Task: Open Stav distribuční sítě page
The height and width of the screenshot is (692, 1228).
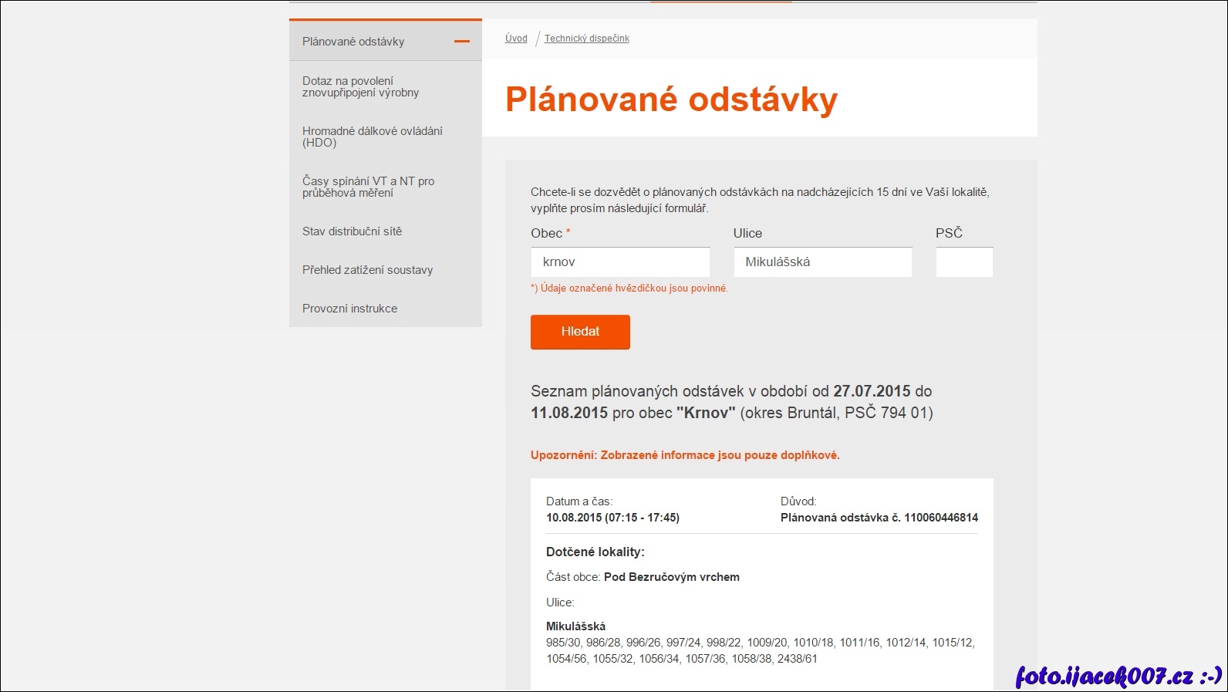Action: 352,231
